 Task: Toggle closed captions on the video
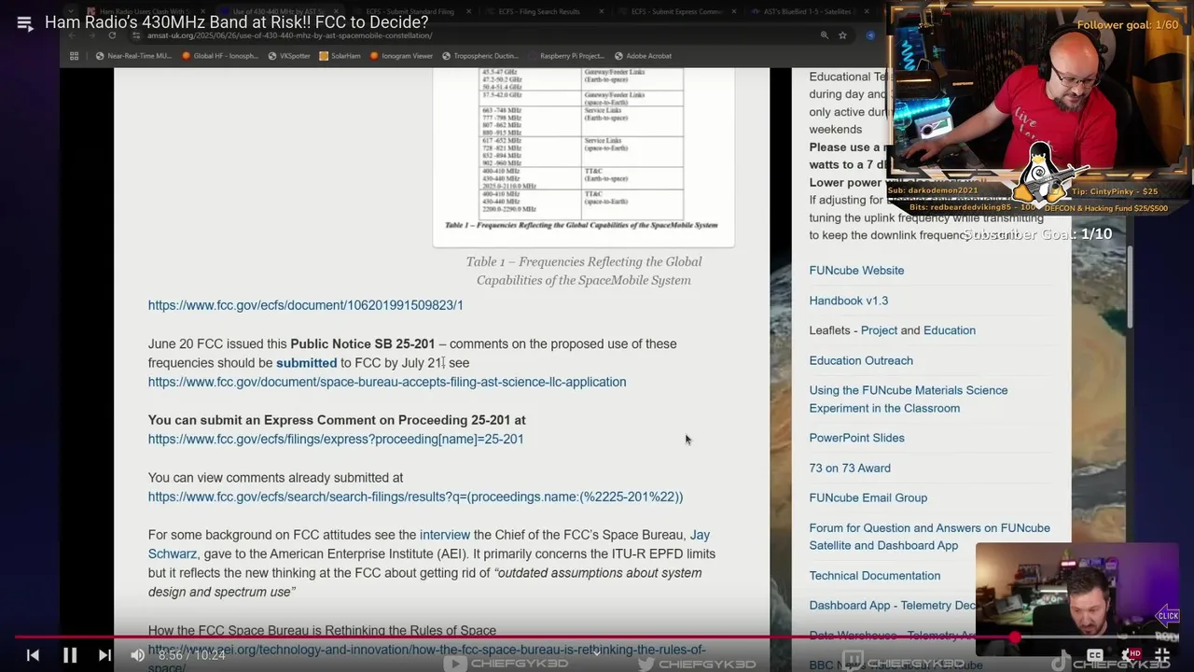[x=1095, y=655]
